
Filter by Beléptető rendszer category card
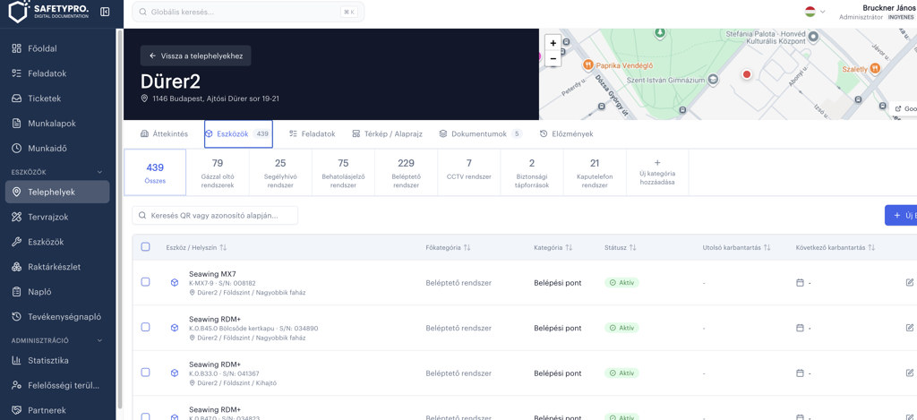click(x=406, y=172)
